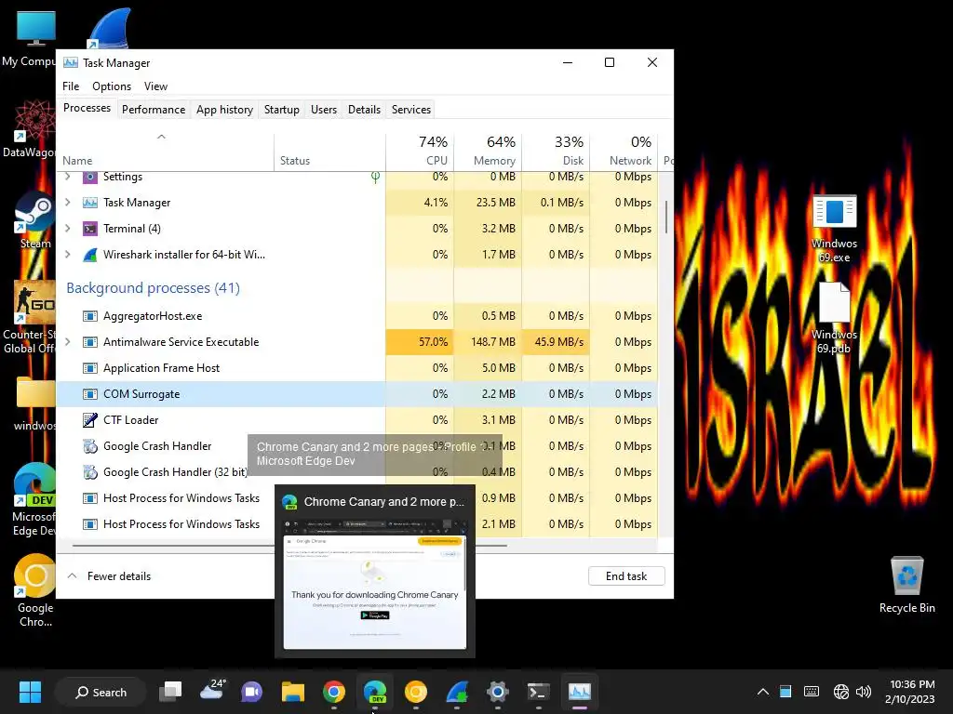Open the Terminal taskbar icon
This screenshot has height=714, width=953.
539,692
